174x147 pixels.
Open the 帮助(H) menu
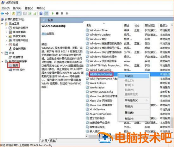coord(41,8)
